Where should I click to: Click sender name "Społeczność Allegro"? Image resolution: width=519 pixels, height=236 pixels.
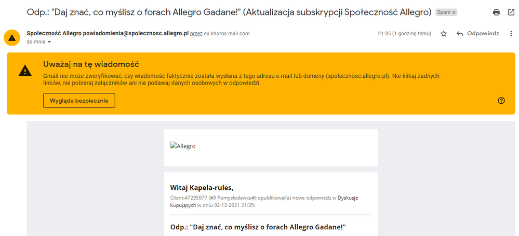pyautogui.click(x=54, y=33)
